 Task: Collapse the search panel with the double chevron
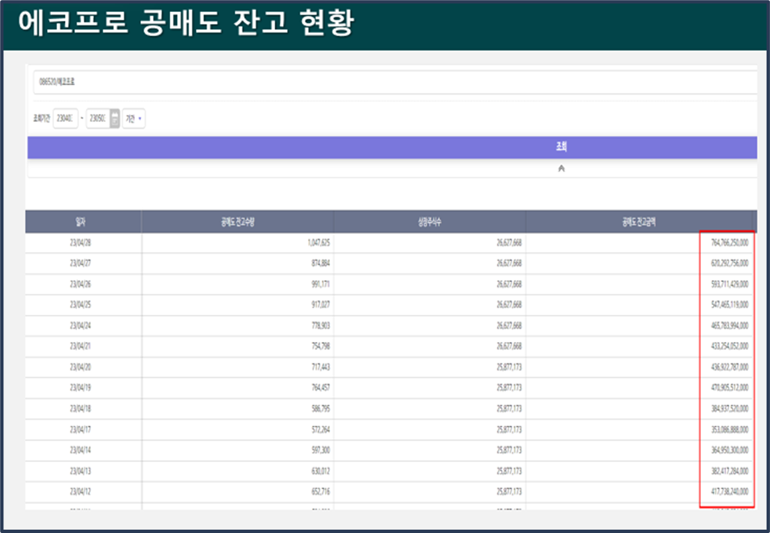[561, 168]
